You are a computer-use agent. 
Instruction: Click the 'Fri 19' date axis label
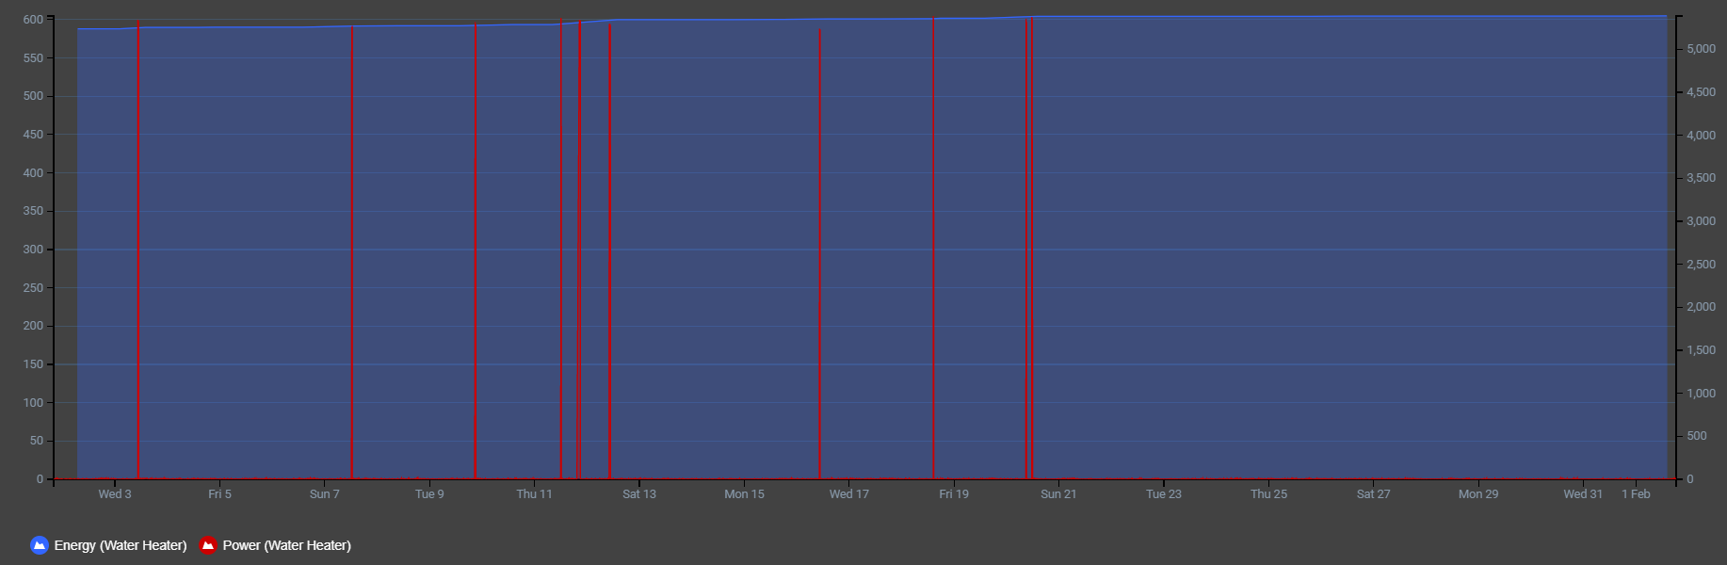(x=954, y=494)
